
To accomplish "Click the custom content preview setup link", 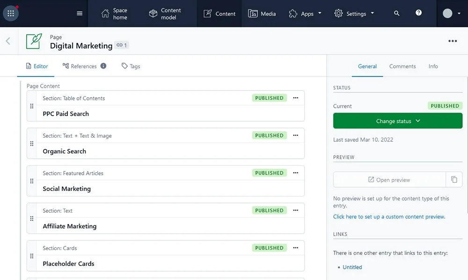I will click(389, 217).
